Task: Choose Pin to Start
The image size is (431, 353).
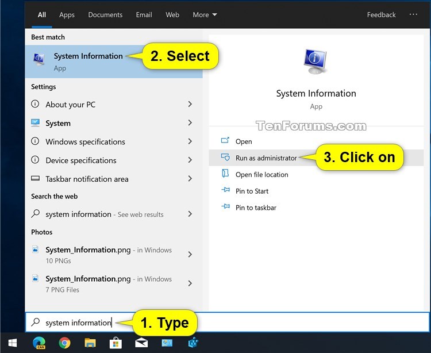Action: pos(316,191)
